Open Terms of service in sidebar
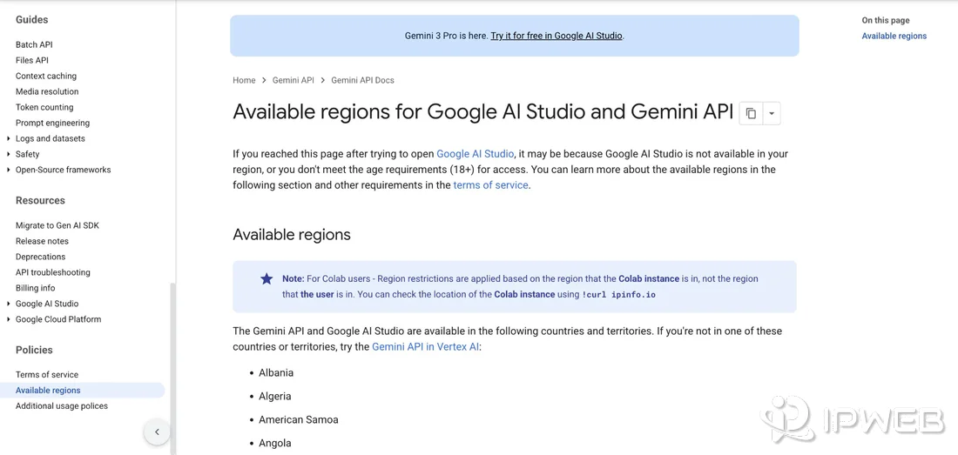The width and height of the screenshot is (958, 455). [x=47, y=374]
